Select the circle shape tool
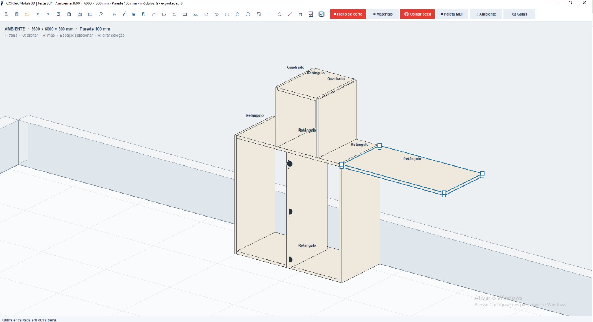This screenshot has width=593, height=322. (206, 14)
